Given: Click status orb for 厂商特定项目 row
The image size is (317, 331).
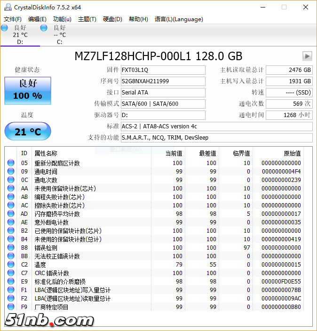Looking at the screenshot, I should click(x=11, y=307).
